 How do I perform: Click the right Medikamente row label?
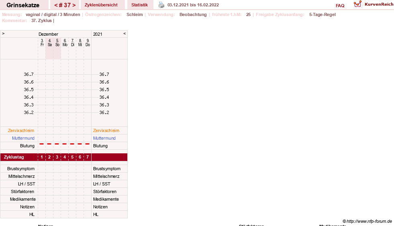106,199
